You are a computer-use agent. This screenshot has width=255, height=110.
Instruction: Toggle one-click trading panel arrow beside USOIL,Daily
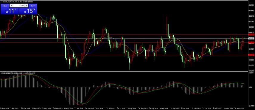1,2
